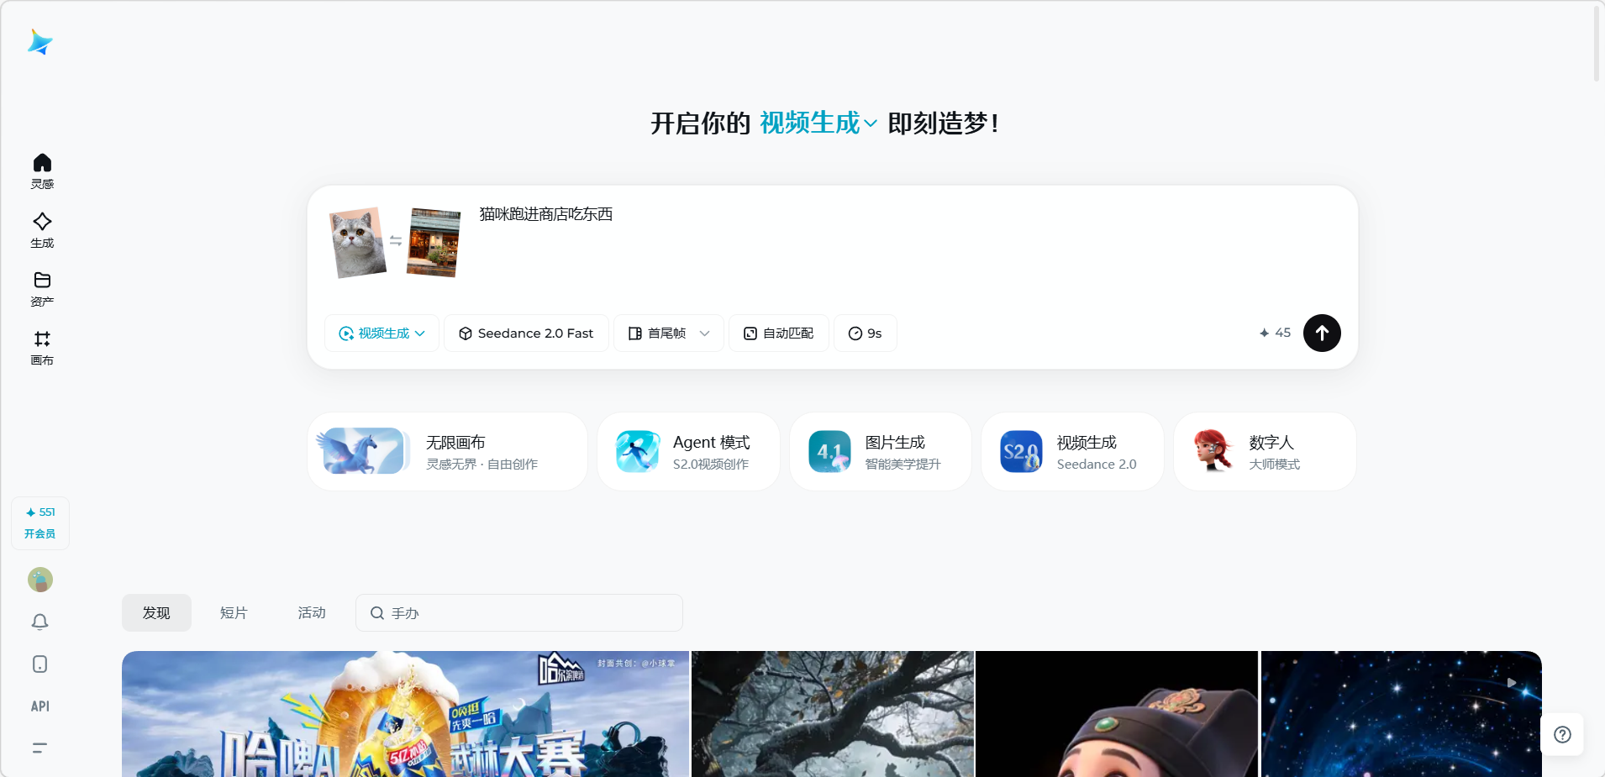This screenshot has width=1605, height=777.
Task: Choose the Seedance 2.0 Fast model selector
Action: [x=526, y=333]
